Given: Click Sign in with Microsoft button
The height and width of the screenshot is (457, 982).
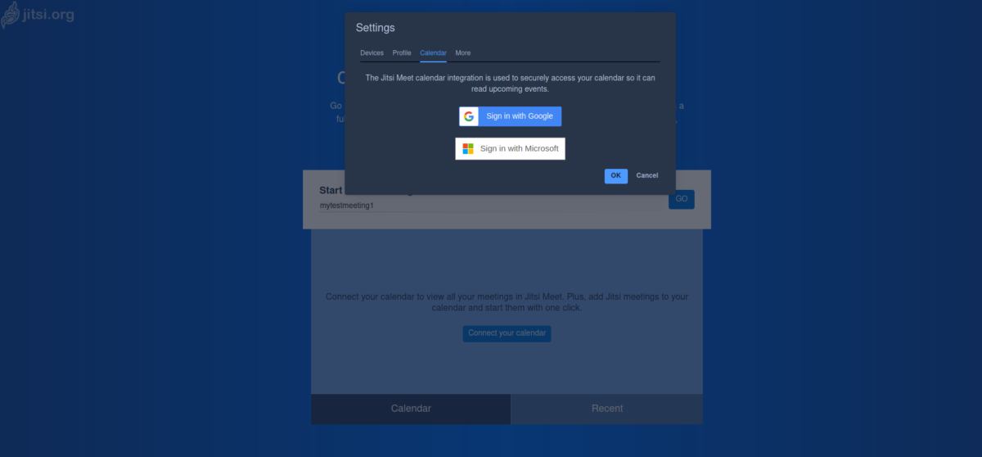Looking at the screenshot, I should click(x=510, y=148).
